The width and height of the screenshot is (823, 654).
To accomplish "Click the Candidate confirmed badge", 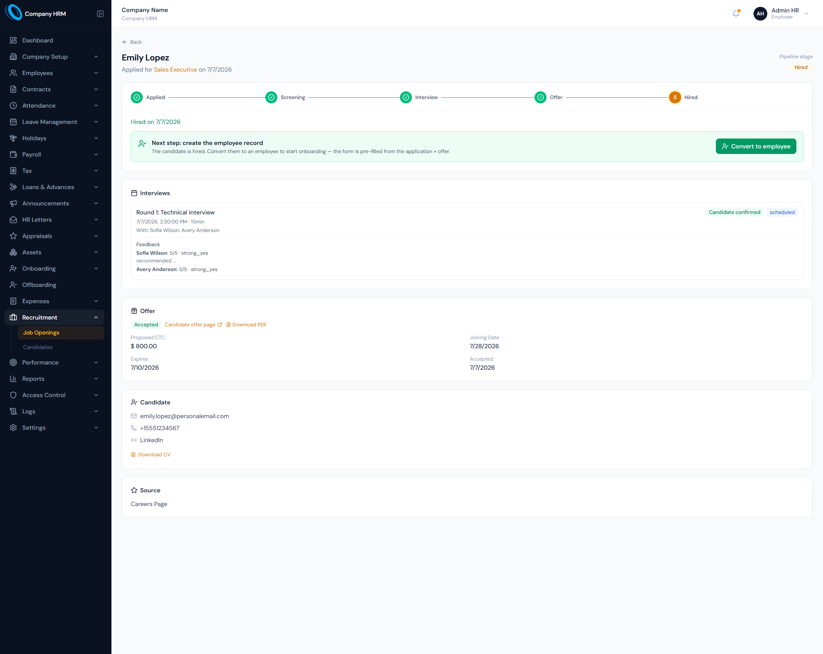I will point(735,212).
